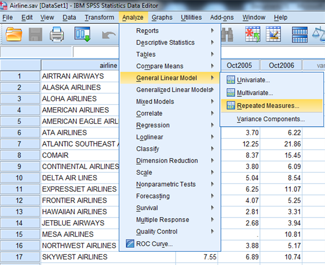
Task: Open the View menu
Action: 47,18
